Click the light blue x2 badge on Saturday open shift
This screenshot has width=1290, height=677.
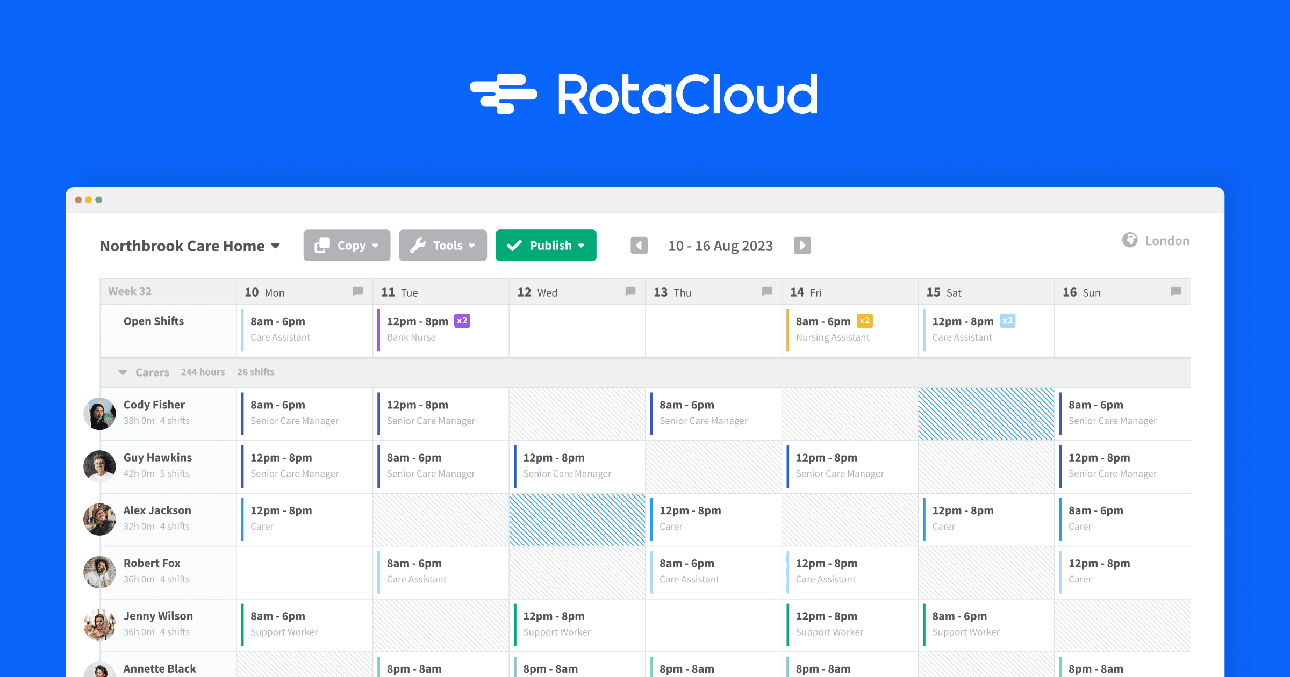click(x=1007, y=321)
